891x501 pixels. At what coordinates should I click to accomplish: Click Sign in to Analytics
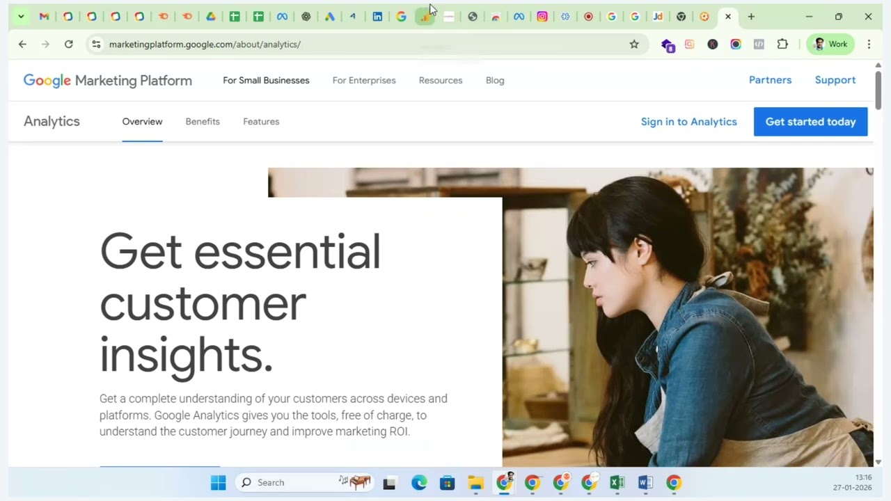click(x=688, y=122)
